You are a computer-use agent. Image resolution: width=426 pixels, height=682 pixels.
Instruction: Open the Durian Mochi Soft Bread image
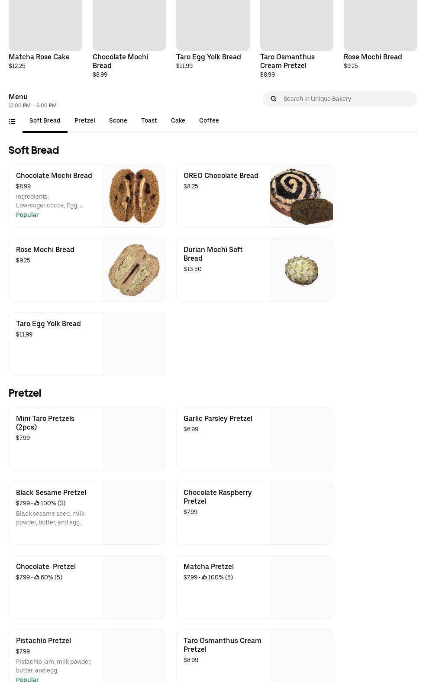pos(301,270)
